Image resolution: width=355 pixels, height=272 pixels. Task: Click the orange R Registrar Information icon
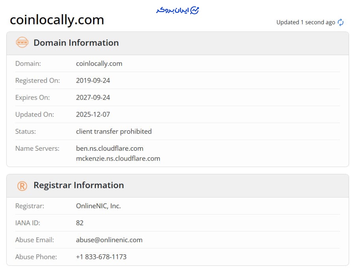22,186
